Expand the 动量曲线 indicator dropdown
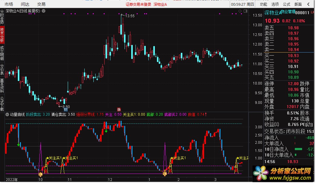The width and height of the screenshot is (316, 183). (x=7, y=114)
